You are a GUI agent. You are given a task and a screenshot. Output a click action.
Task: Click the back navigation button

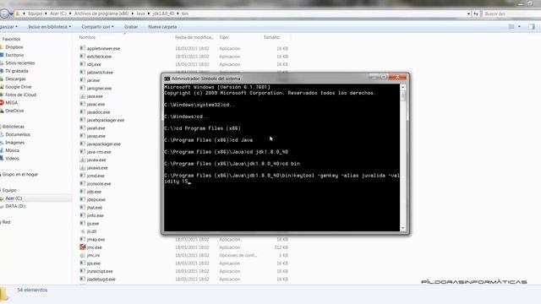(x=4, y=14)
